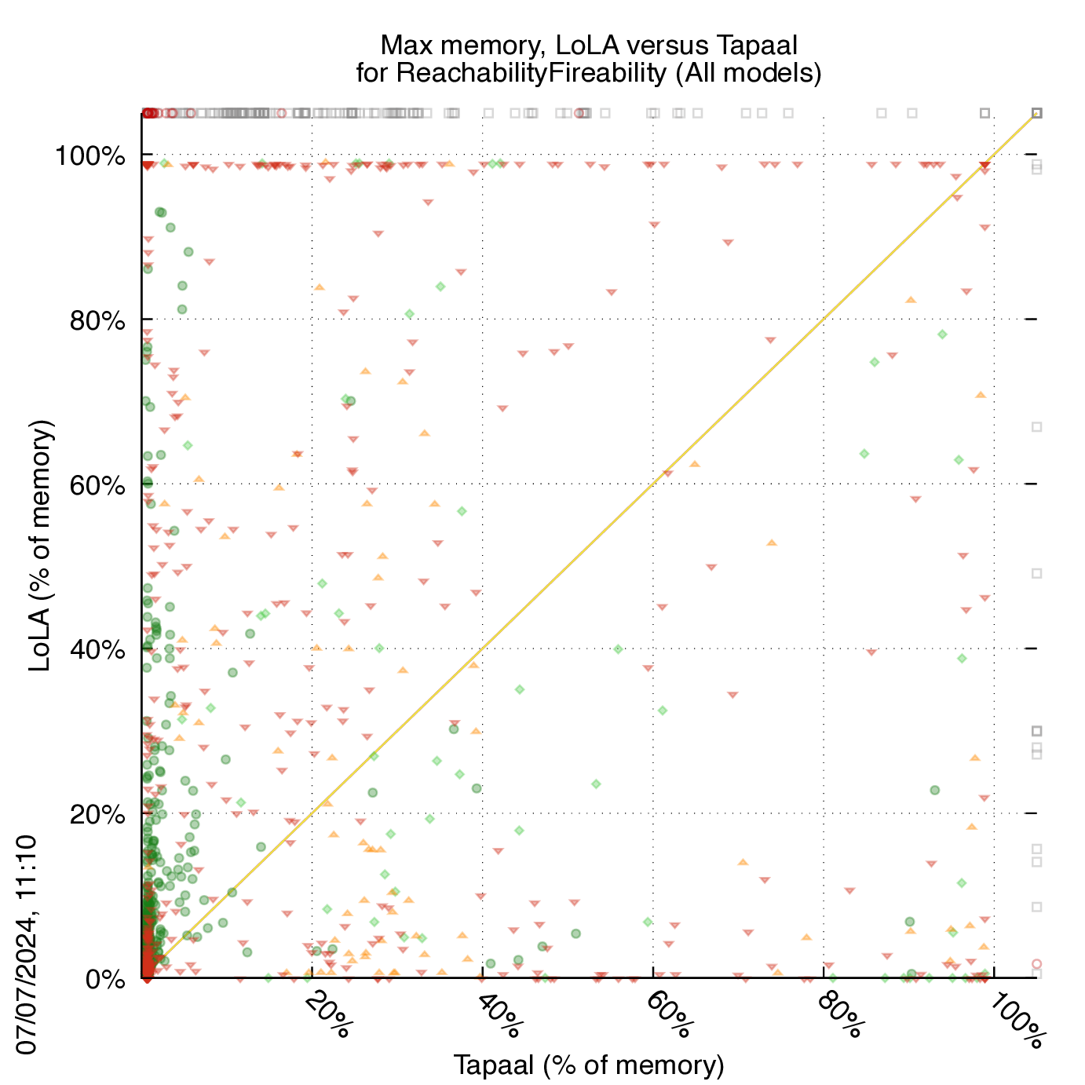Screen dimensions: 1085x1085
Task: Click the rotated x-axis tick label '40%'
Action: click(x=499, y=1015)
